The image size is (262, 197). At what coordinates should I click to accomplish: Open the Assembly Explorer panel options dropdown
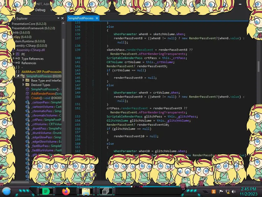click(58, 18)
